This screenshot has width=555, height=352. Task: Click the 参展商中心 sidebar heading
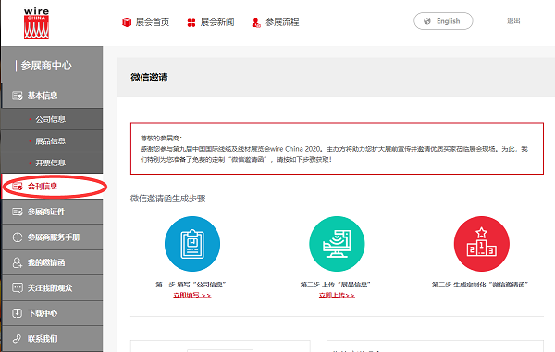[x=46, y=66]
